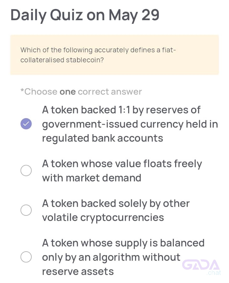Pick radio for 'algorithm without reserve assets' option
Image resolution: width=229 pixels, height=283 pixels.
26,257
